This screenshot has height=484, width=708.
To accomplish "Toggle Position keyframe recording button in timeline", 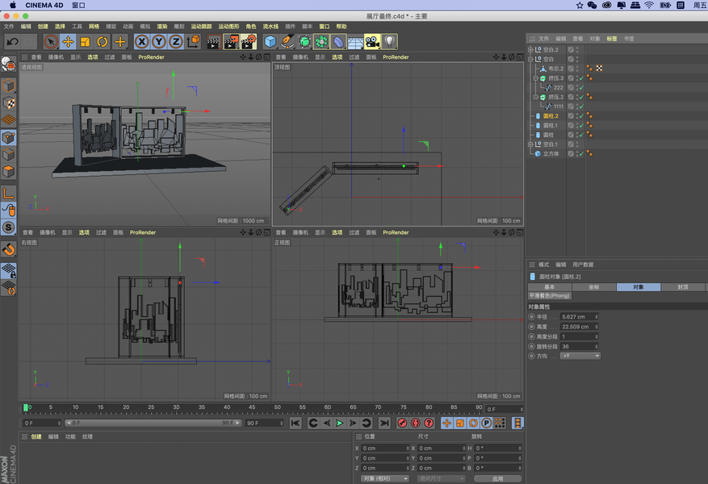I will click(446, 423).
